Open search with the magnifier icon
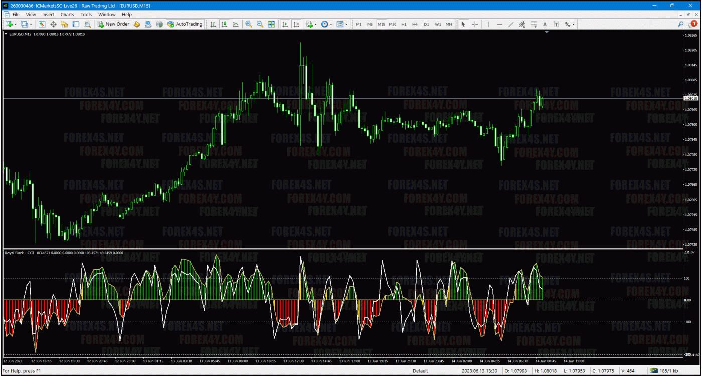This screenshot has width=702, height=376. (x=681, y=24)
